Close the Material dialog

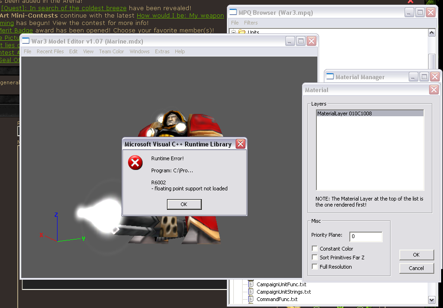coord(434,90)
